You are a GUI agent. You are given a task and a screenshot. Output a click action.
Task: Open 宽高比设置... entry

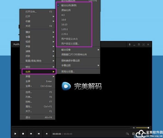coord(78,71)
